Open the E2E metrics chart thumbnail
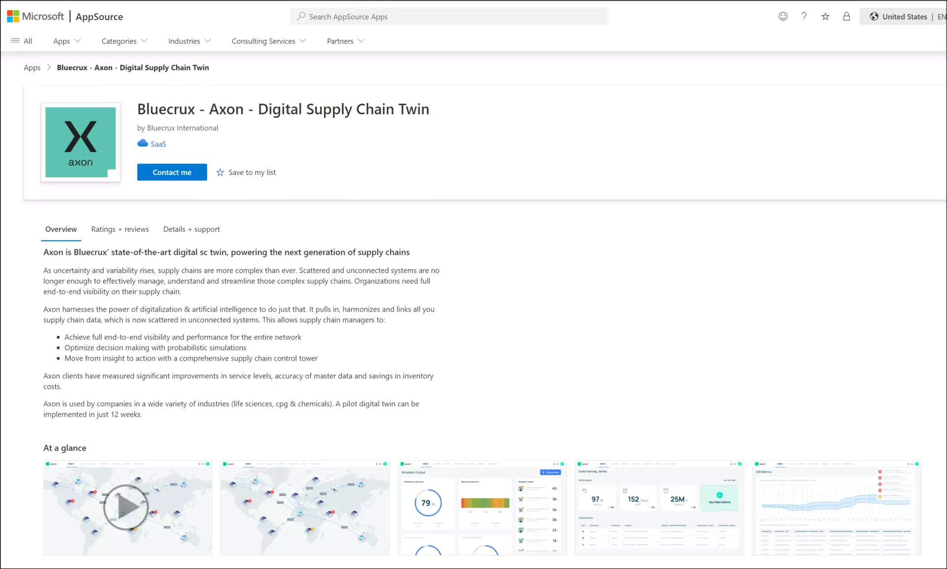 point(837,508)
